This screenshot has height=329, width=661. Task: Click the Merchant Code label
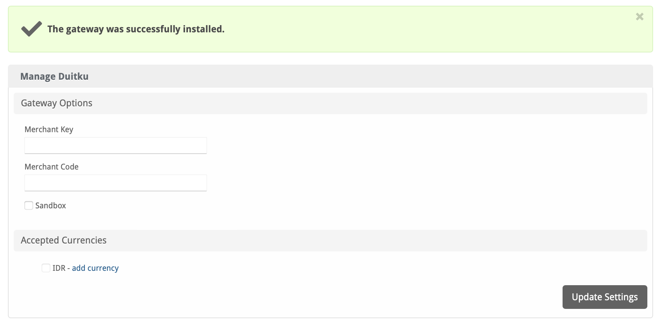[51, 167]
